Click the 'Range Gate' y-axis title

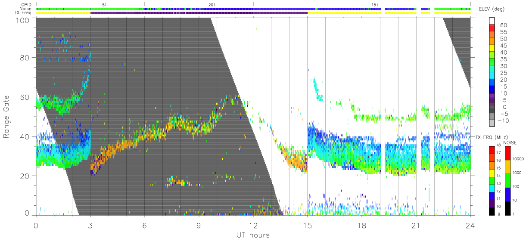7,116
